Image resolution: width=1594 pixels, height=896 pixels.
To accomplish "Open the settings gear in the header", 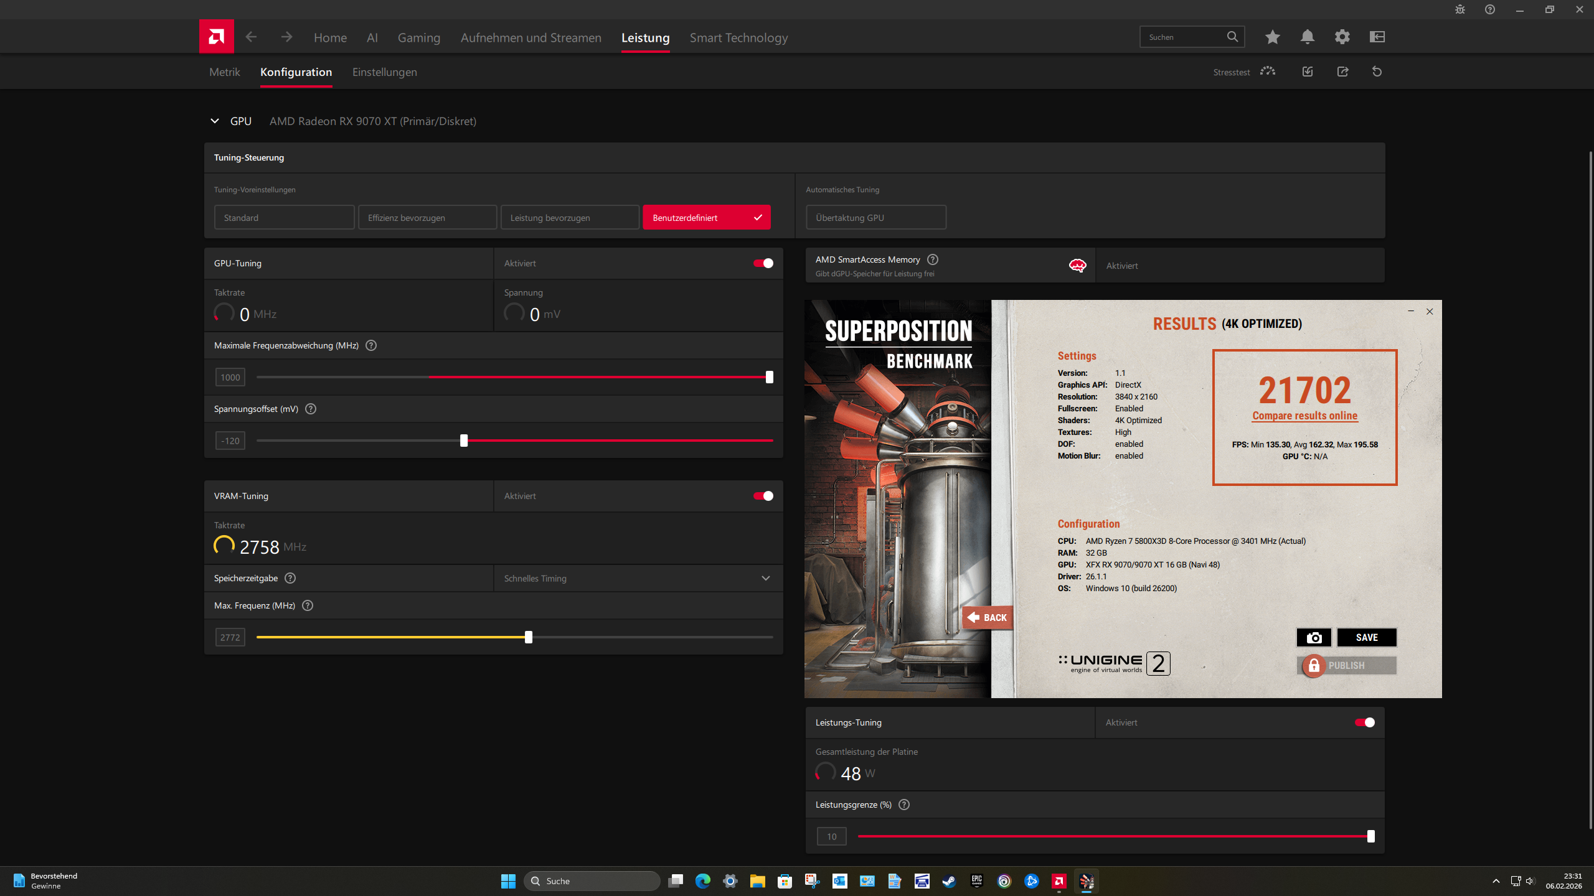I will point(1342,37).
